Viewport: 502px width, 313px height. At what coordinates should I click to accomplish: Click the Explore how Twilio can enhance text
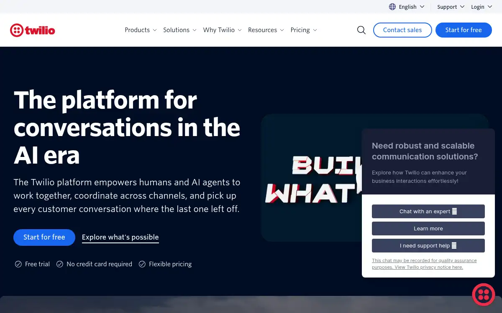pyautogui.click(x=419, y=177)
